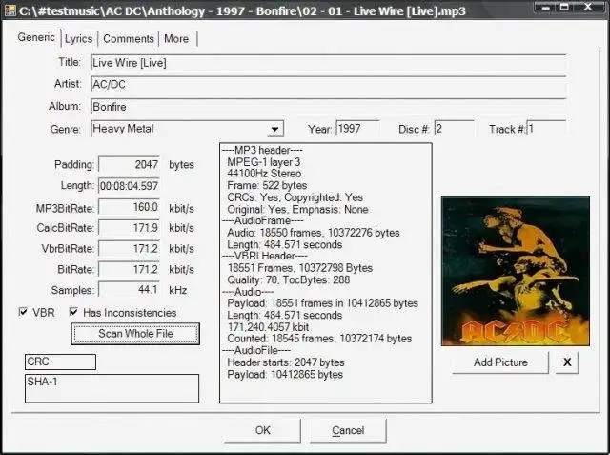
Task: Click the 'Frame: 522 bytes' line
Action: click(x=267, y=185)
